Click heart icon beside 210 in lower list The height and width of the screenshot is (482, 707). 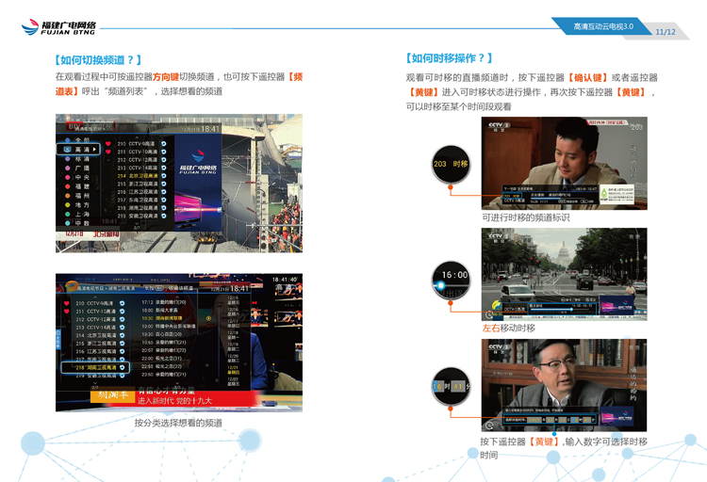pos(66,303)
